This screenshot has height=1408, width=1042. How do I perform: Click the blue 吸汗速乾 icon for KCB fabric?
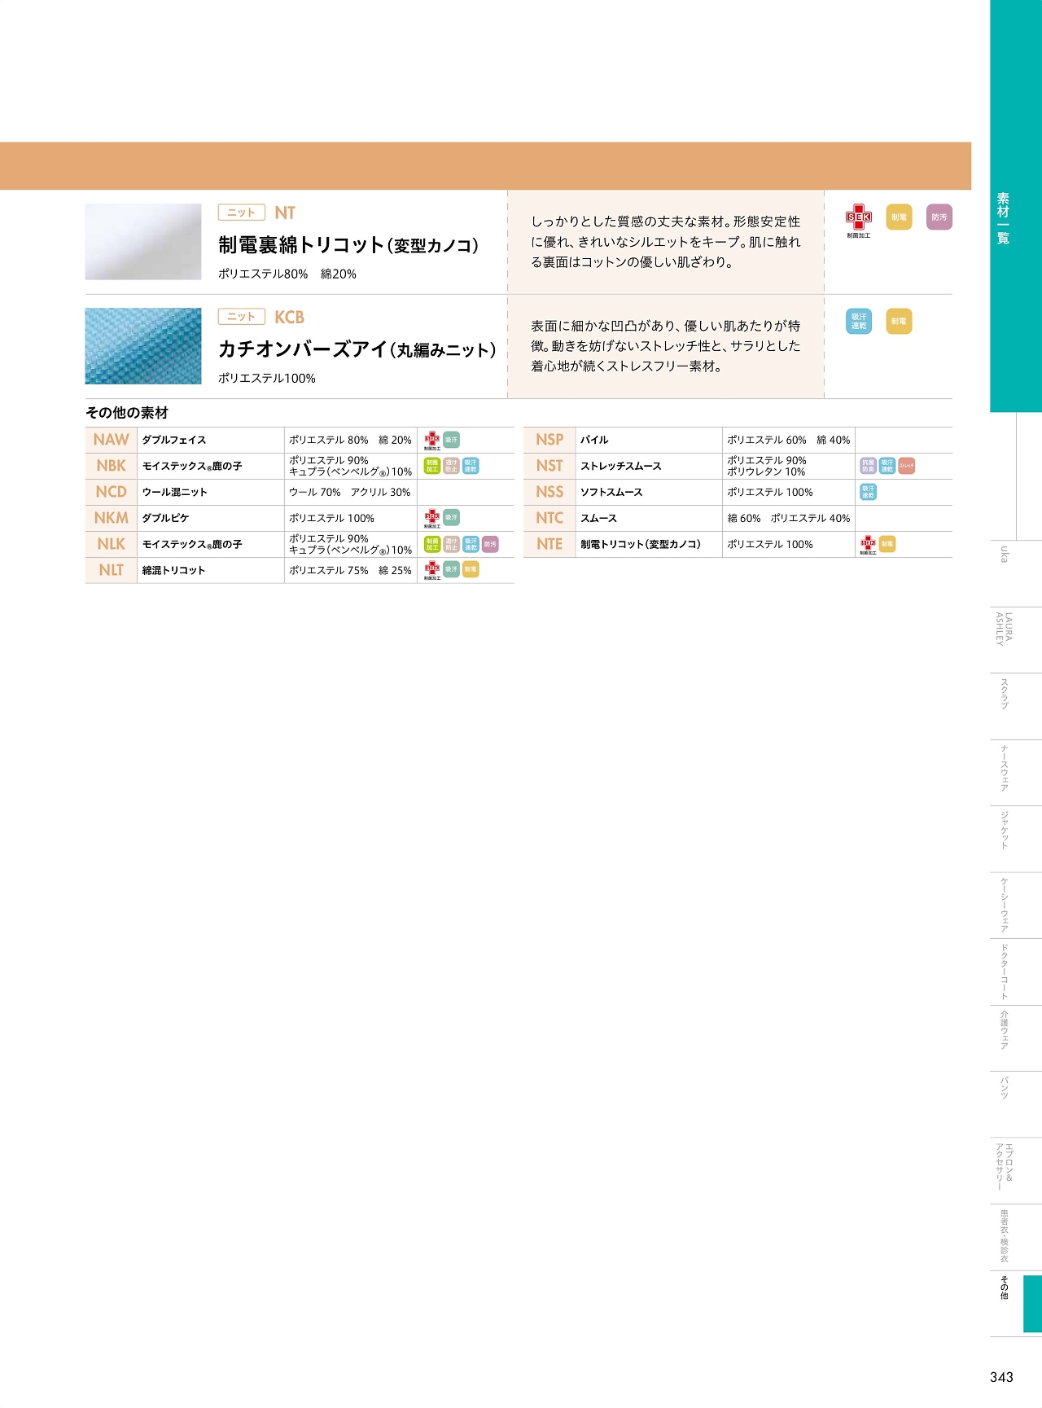tap(858, 322)
